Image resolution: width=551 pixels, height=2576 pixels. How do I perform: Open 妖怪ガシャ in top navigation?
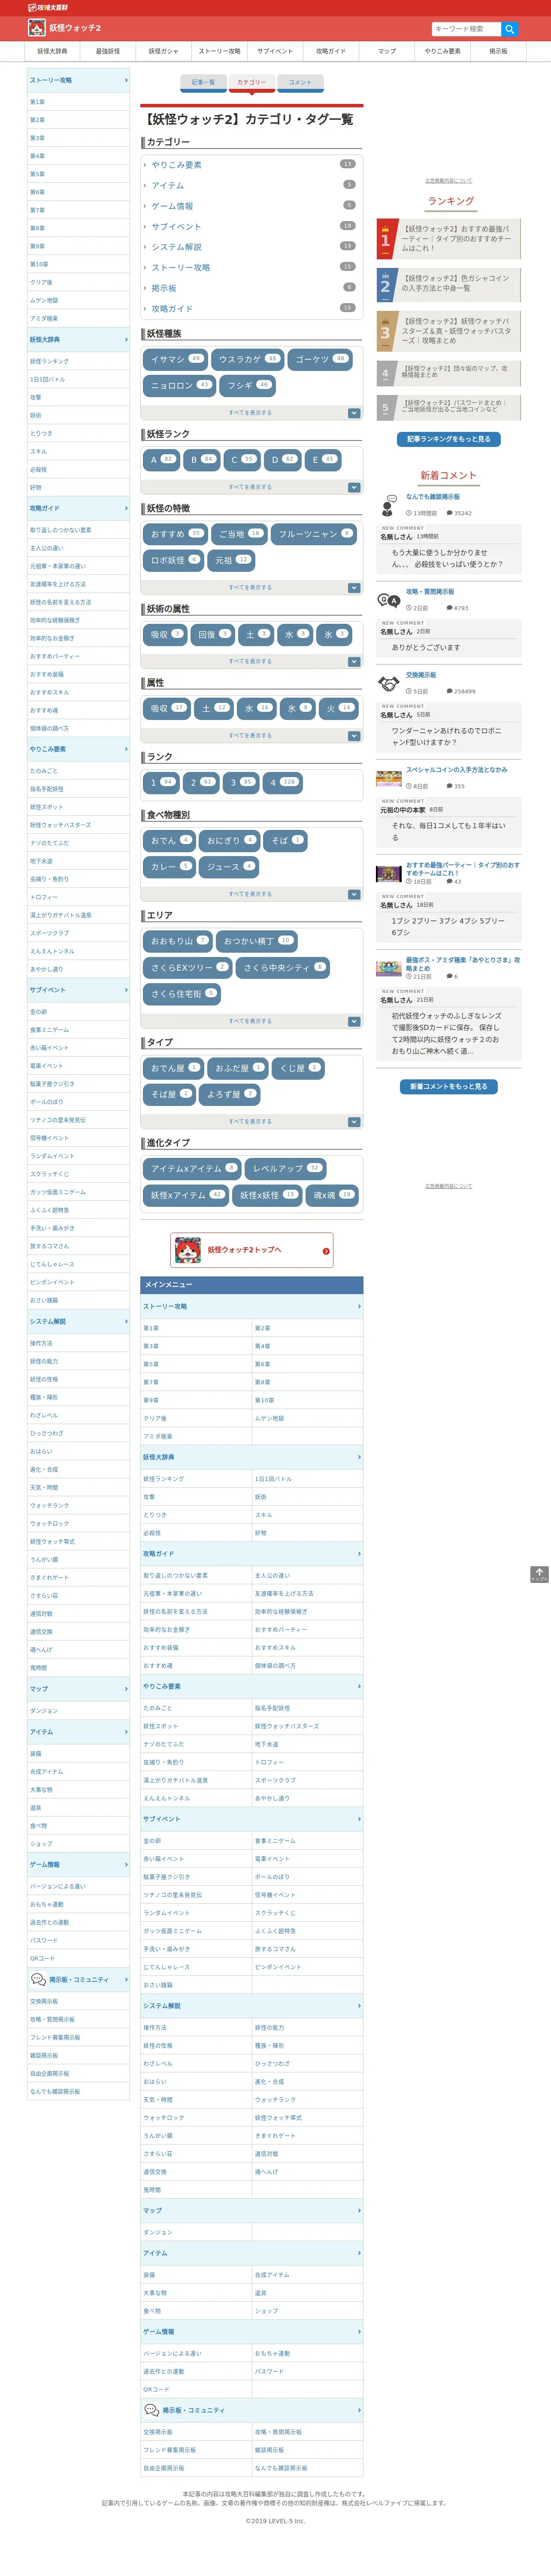pyautogui.click(x=164, y=51)
